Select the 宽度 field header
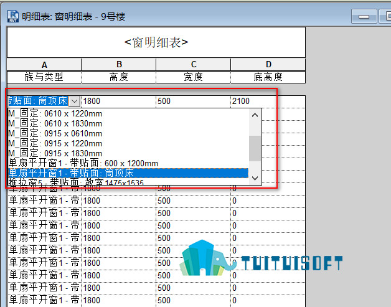The width and height of the screenshot is (391, 307). 194,77
